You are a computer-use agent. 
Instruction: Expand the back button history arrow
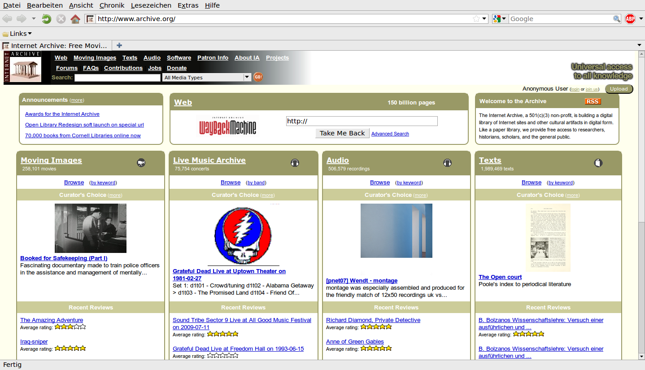click(x=33, y=19)
